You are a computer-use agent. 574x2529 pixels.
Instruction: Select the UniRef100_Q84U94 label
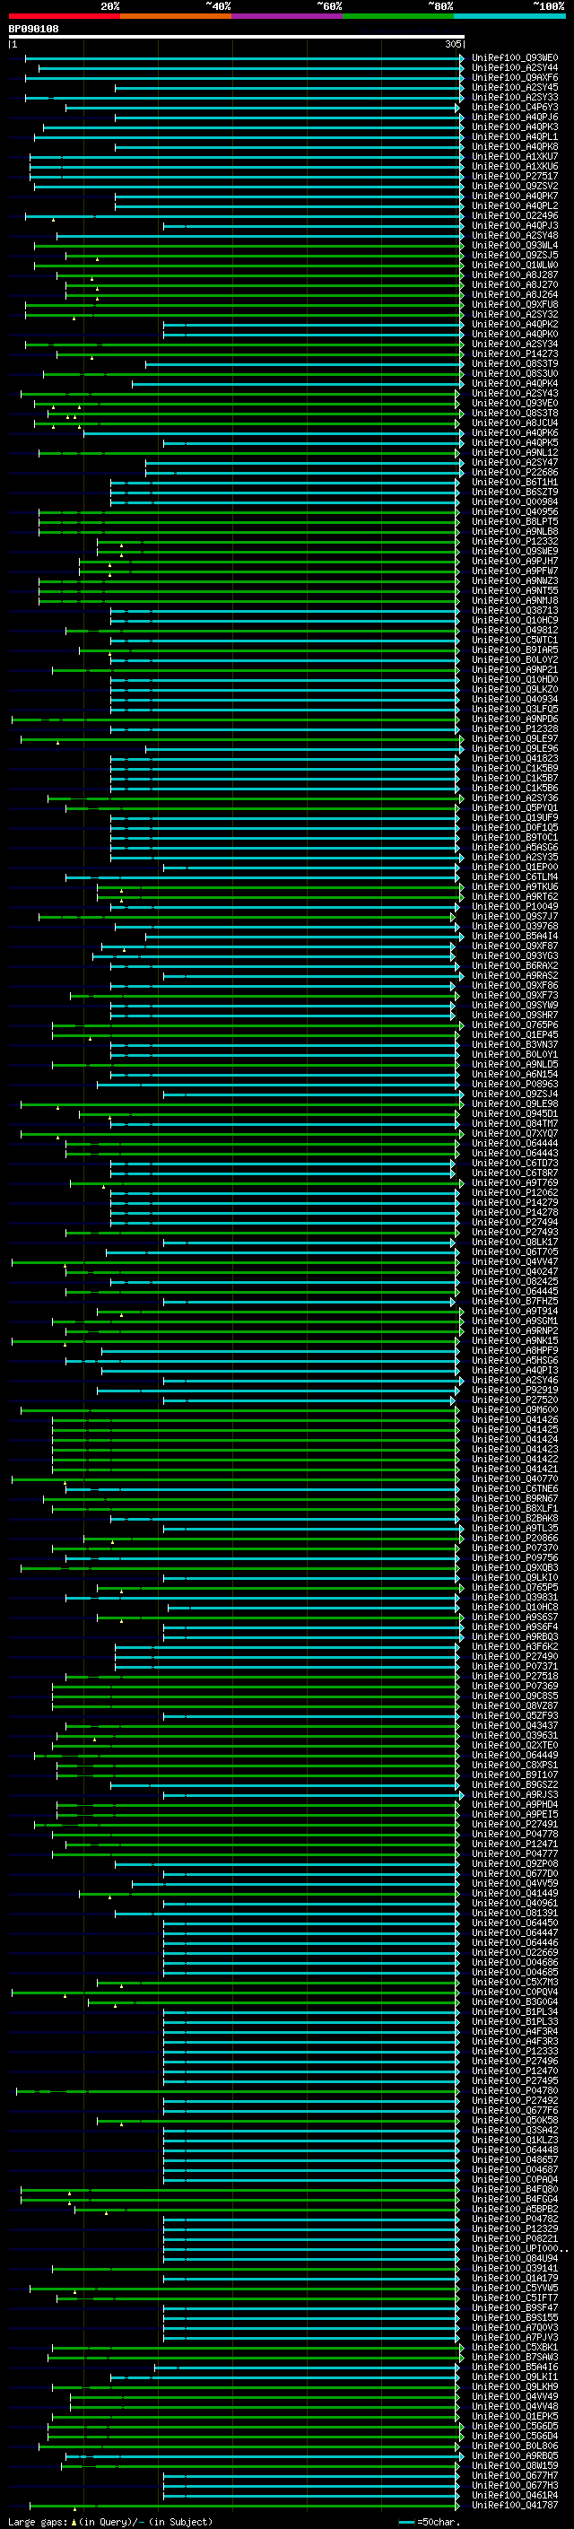point(515,2258)
